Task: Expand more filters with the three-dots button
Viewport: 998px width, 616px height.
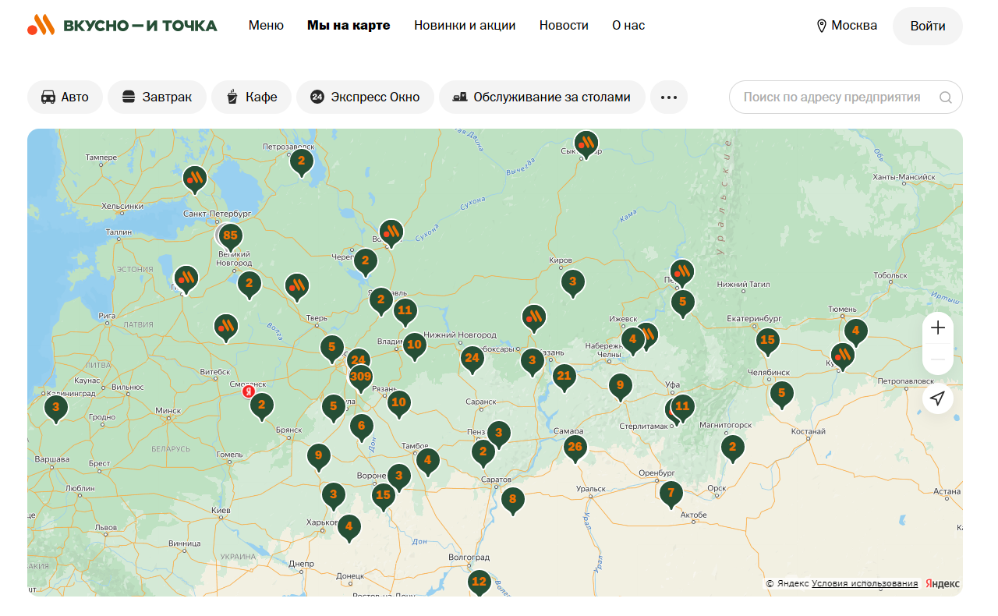Action: [x=669, y=97]
